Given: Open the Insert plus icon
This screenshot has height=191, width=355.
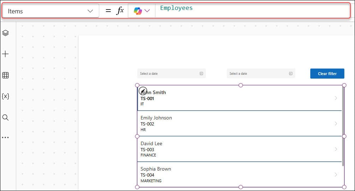Looking at the screenshot, I should coord(5,54).
